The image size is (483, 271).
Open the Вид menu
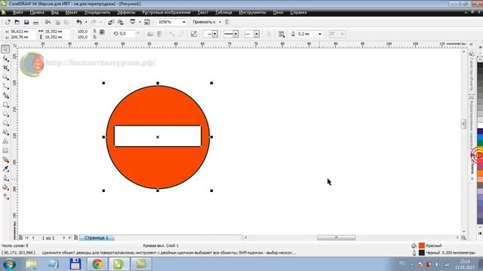(54, 13)
